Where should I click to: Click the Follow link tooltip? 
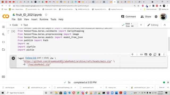point(31,58)
